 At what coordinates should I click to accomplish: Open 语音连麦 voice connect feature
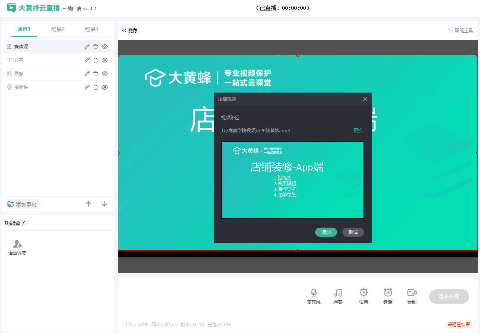coord(17,248)
